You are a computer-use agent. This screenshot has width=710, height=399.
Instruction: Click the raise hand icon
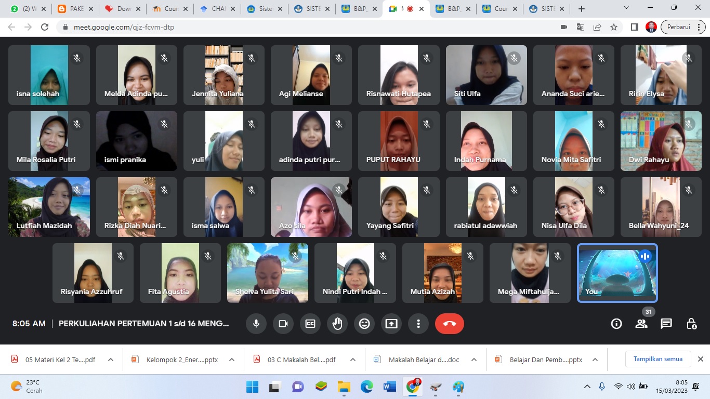point(337,324)
